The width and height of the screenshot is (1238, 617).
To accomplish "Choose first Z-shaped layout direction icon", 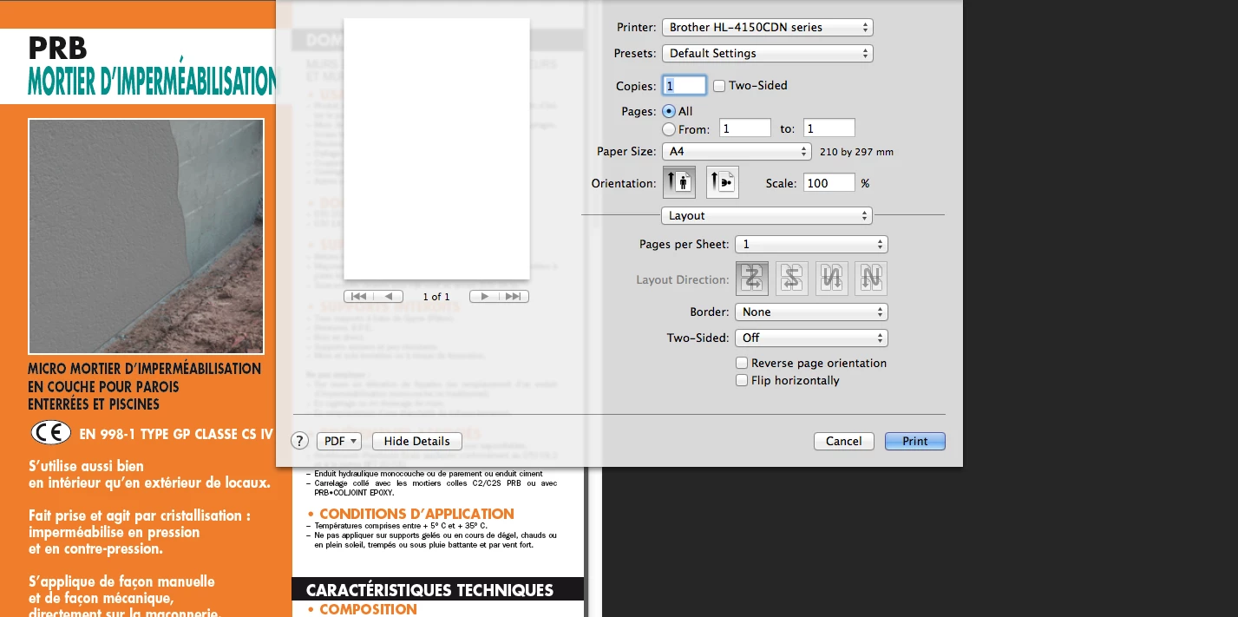I will 752,279.
